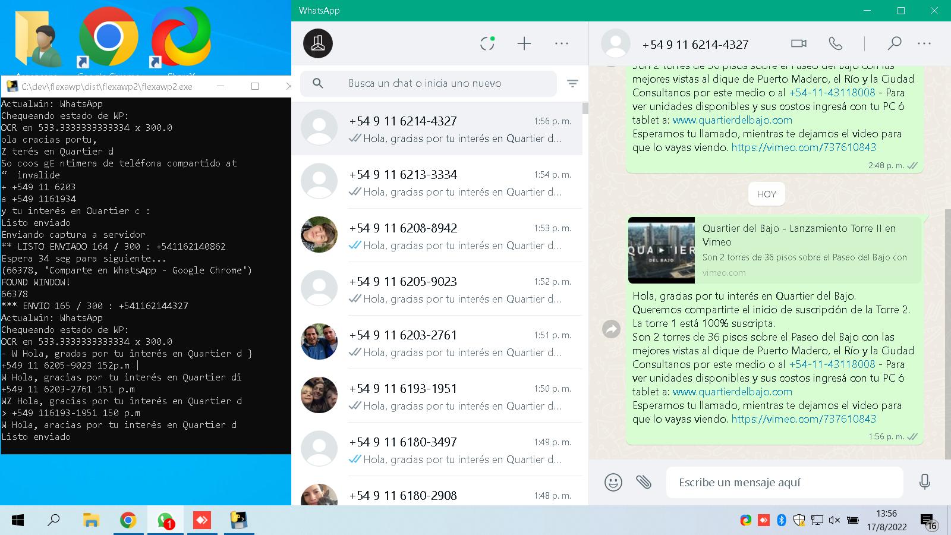Open the muted volume tray icon
This screenshot has width=951, height=535.
(x=835, y=521)
